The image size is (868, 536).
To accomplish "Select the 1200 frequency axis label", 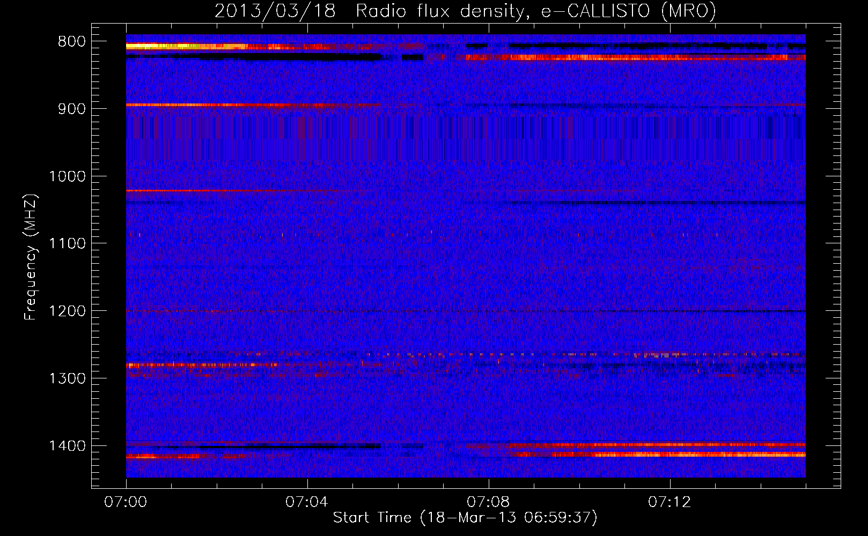I will click(67, 311).
